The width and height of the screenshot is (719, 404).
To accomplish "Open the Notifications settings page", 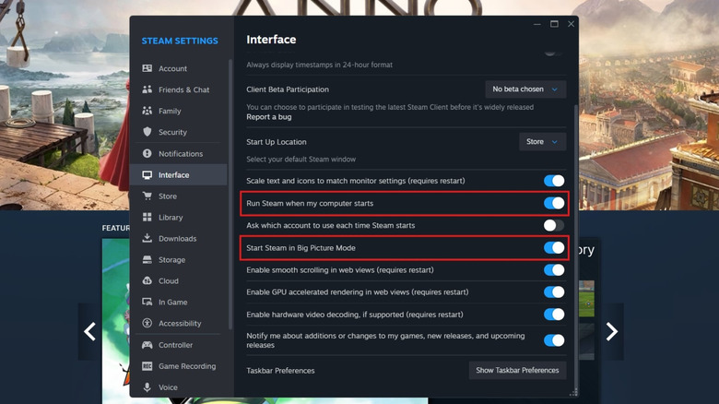I will (x=179, y=153).
